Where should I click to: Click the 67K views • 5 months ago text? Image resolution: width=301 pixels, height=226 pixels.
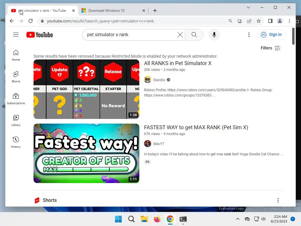[x=165, y=134]
